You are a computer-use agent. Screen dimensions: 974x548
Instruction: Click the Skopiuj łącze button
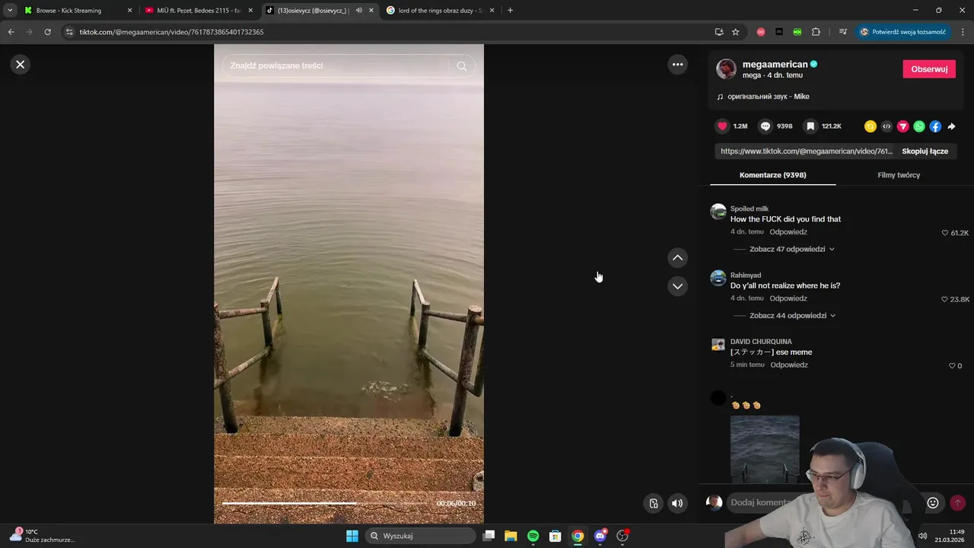(x=925, y=151)
